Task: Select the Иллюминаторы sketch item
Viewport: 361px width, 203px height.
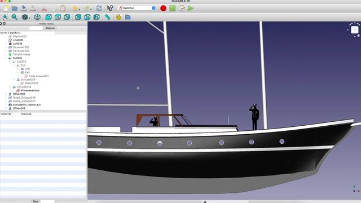Action: point(30,90)
